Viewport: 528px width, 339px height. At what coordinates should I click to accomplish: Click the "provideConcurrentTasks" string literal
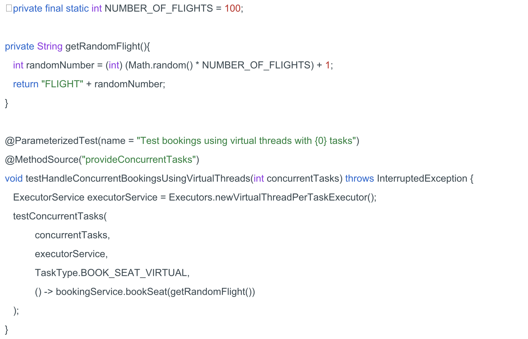pyautogui.click(x=139, y=160)
